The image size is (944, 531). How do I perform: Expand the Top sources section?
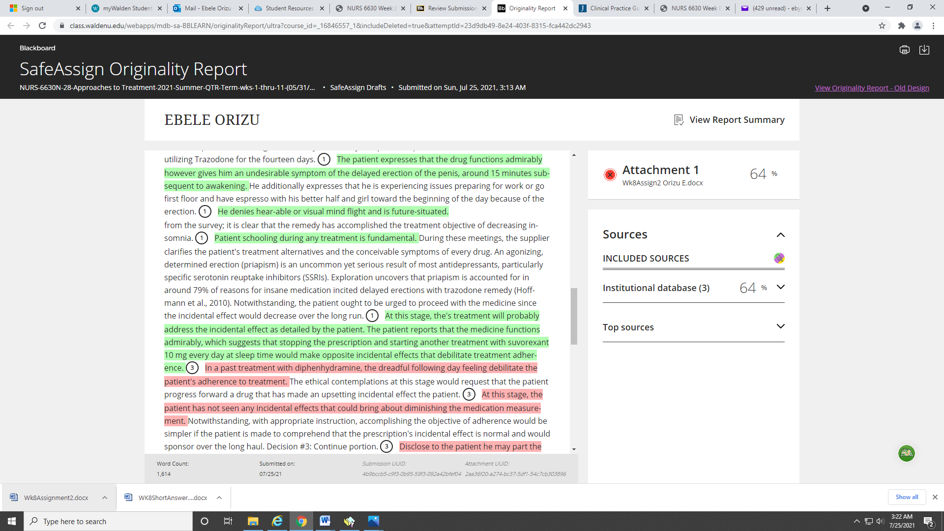pyautogui.click(x=780, y=326)
